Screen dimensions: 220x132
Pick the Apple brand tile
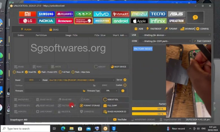(x=139, y=21)
